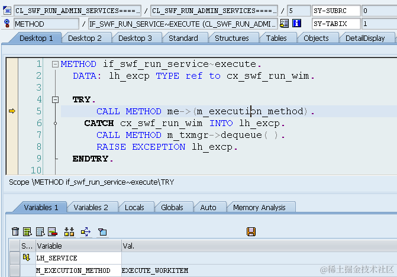Image resolution: width=397 pixels, height=277 pixels.
Task: Click the gear icon next to METHOD field
Action: (7, 24)
